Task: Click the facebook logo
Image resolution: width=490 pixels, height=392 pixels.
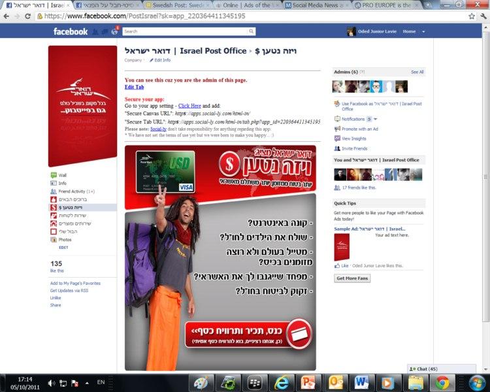Action: (71, 31)
